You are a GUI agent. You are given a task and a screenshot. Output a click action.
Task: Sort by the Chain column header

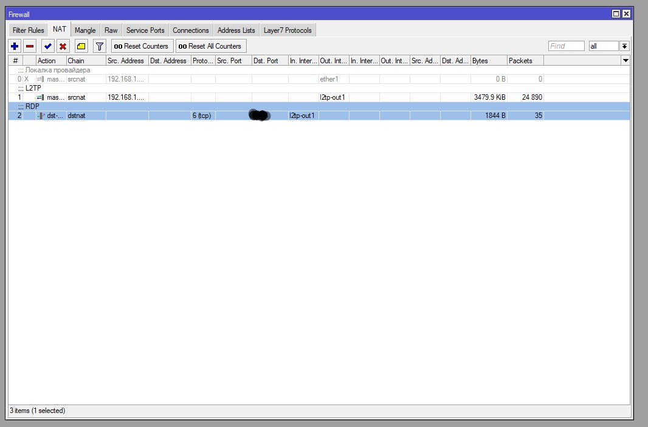click(86, 61)
